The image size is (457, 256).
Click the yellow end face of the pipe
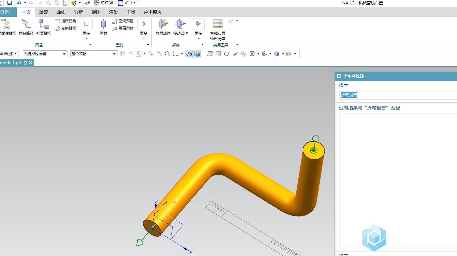pyautogui.click(x=314, y=150)
